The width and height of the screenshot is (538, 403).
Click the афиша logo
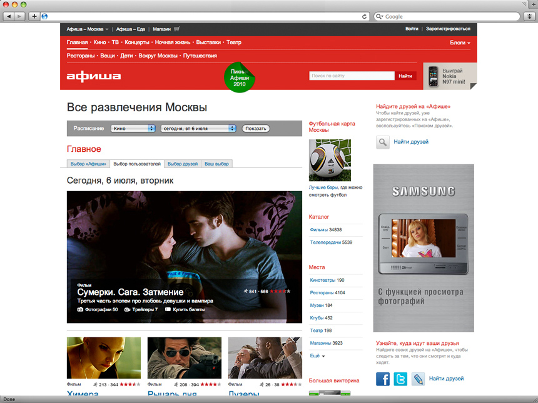[94, 76]
